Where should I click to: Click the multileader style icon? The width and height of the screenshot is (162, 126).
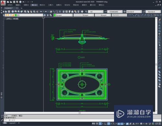click(x=144, y=12)
